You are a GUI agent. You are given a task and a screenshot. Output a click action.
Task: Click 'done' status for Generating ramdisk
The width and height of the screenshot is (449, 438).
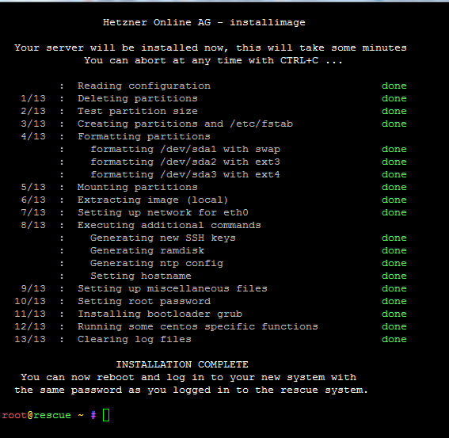(x=394, y=250)
